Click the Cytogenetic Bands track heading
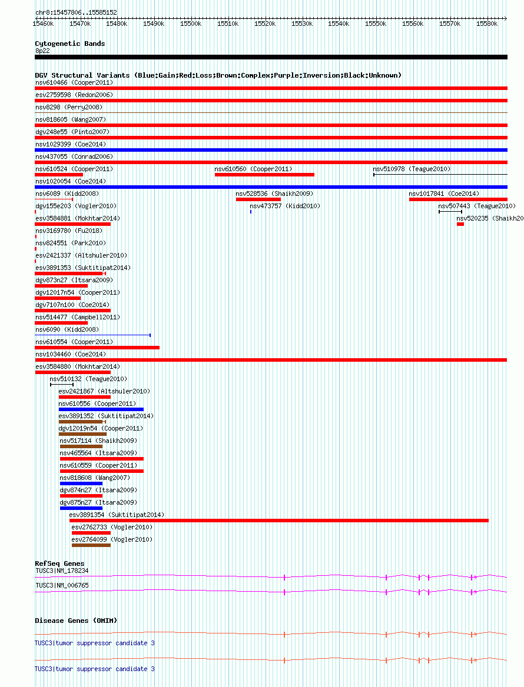Image resolution: width=524 pixels, height=687 pixels. tap(70, 44)
